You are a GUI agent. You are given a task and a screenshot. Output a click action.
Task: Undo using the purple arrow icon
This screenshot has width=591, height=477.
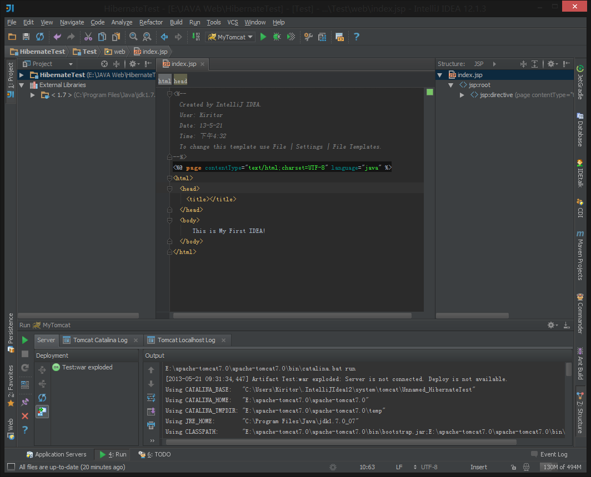pos(57,37)
